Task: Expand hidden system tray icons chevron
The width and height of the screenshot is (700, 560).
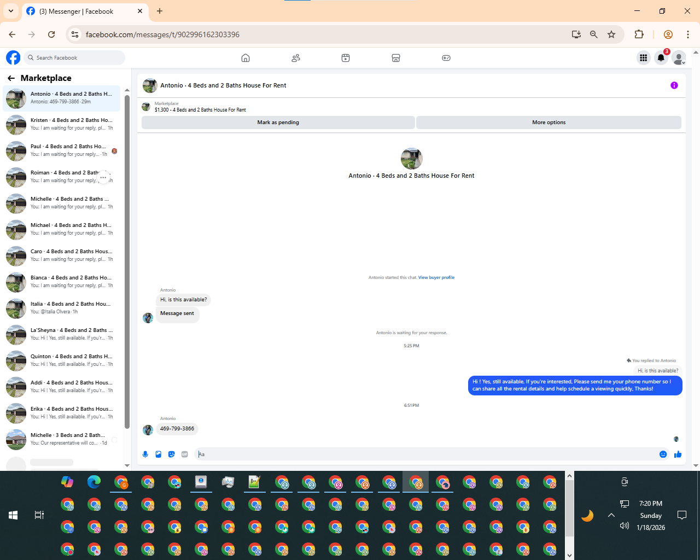Action: tap(611, 515)
